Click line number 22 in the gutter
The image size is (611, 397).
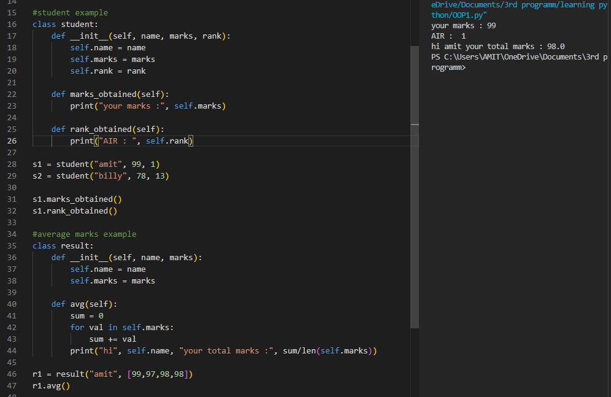[x=12, y=94]
